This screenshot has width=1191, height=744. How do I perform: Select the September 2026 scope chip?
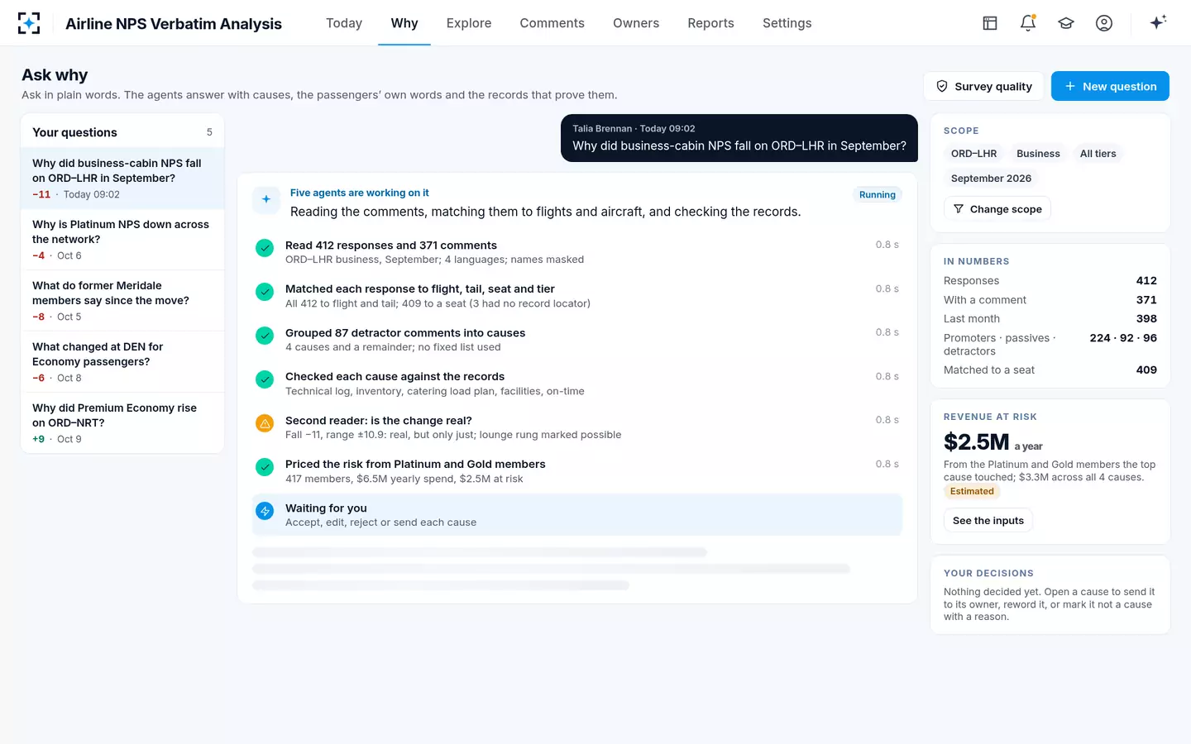[991, 179]
